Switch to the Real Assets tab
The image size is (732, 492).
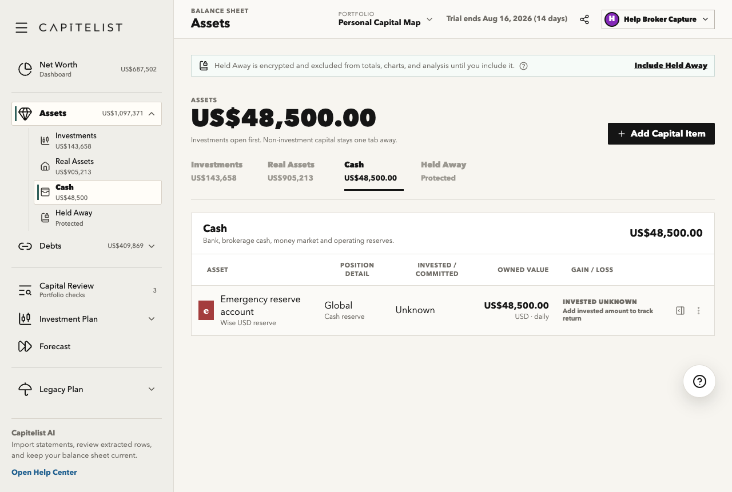coord(291,171)
